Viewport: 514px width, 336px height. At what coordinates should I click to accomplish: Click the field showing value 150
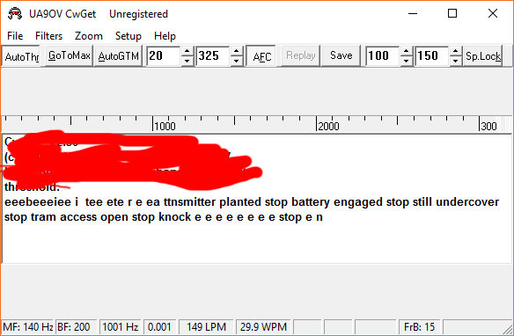431,56
